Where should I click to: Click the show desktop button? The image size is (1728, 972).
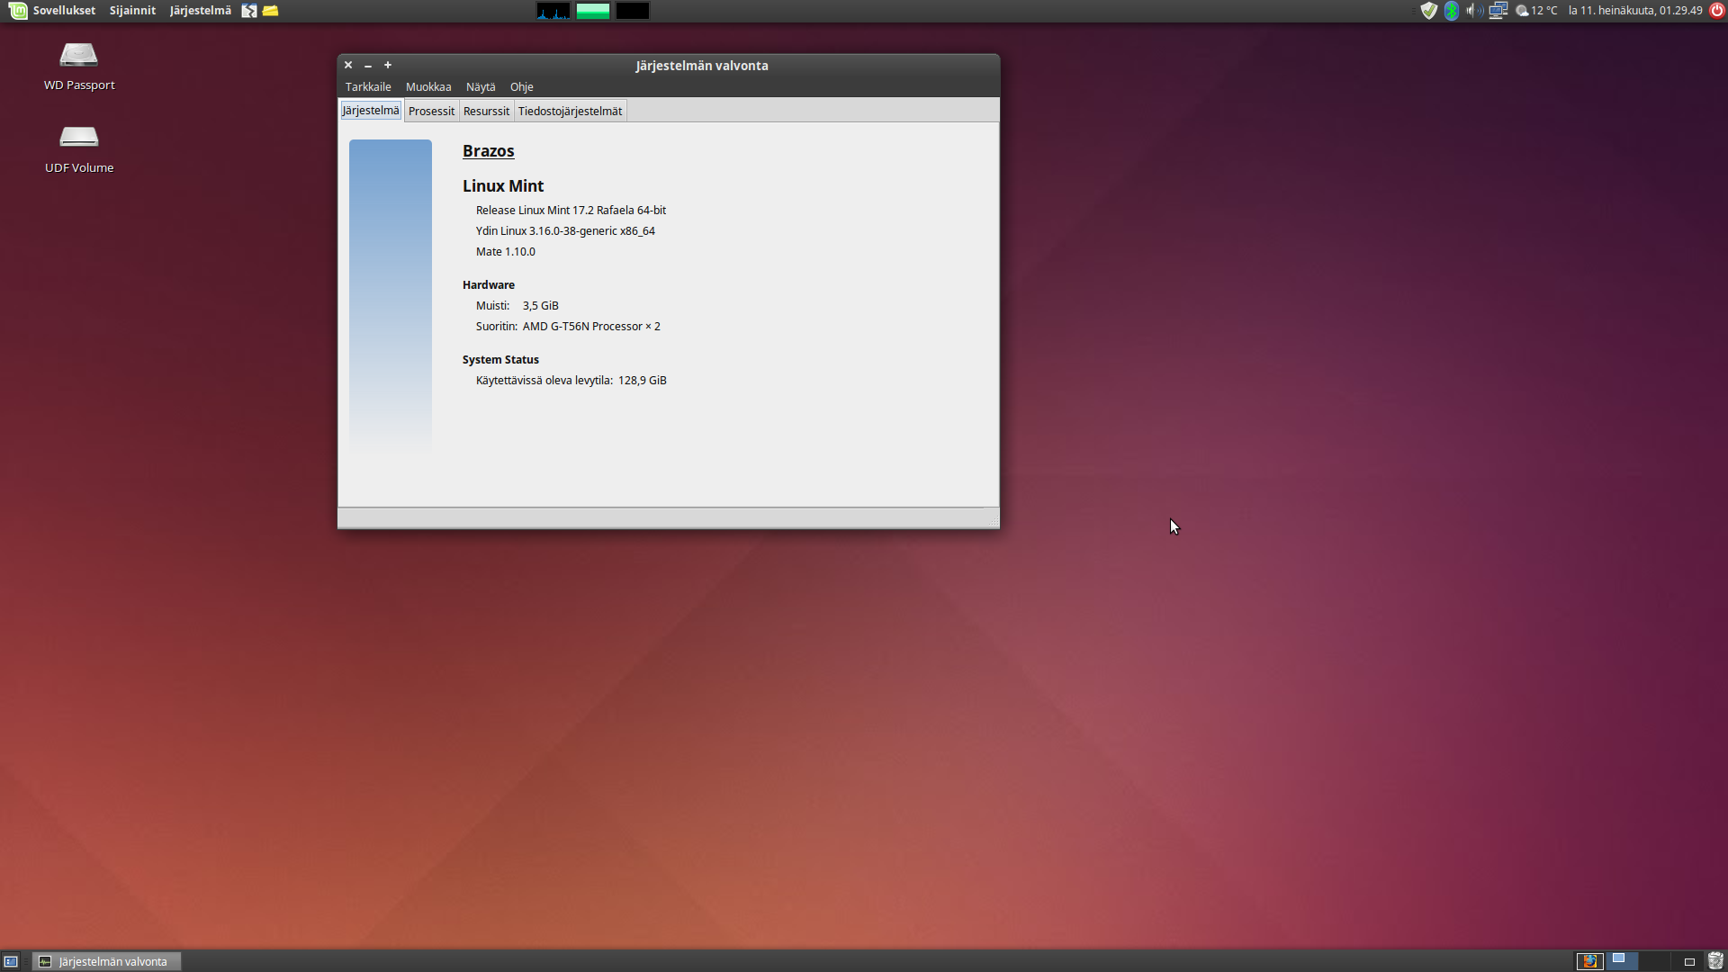point(11,961)
